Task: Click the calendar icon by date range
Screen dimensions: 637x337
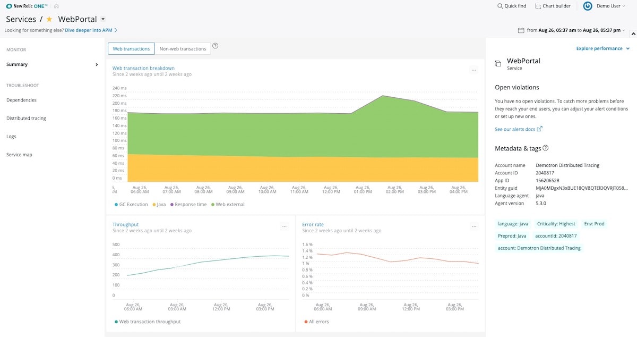Action: click(x=521, y=30)
